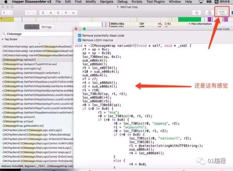
Task: Select -[WCWatchNativeMgr getLatestWCMessageAsReadDate]
Action: click(37, 47)
